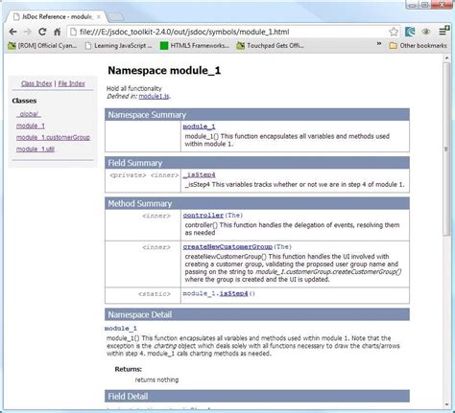Bookmark this page with the star icon
This screenshot has width=455, height=413.
point(394,32)
